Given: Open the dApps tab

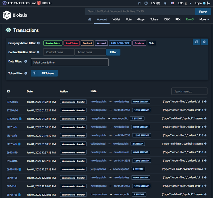Looking at the screenshot, I should [141, 19].
